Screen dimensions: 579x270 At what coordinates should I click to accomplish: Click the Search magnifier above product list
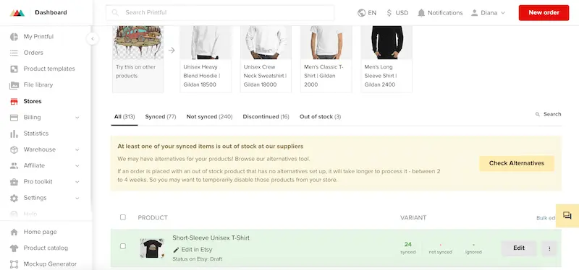tap(538, 114)
